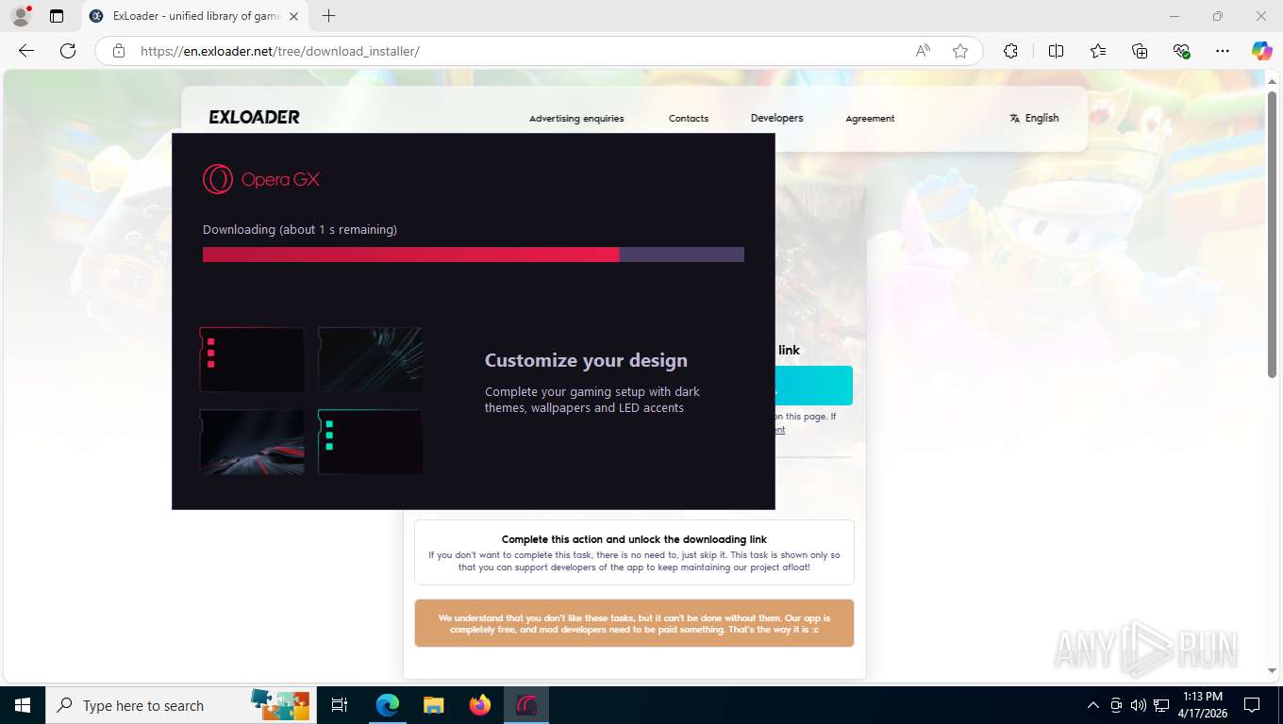Select the dark green wave wallpaper thumbnail
This screenshot has height=724, width=1283.
tap(370, 359)
